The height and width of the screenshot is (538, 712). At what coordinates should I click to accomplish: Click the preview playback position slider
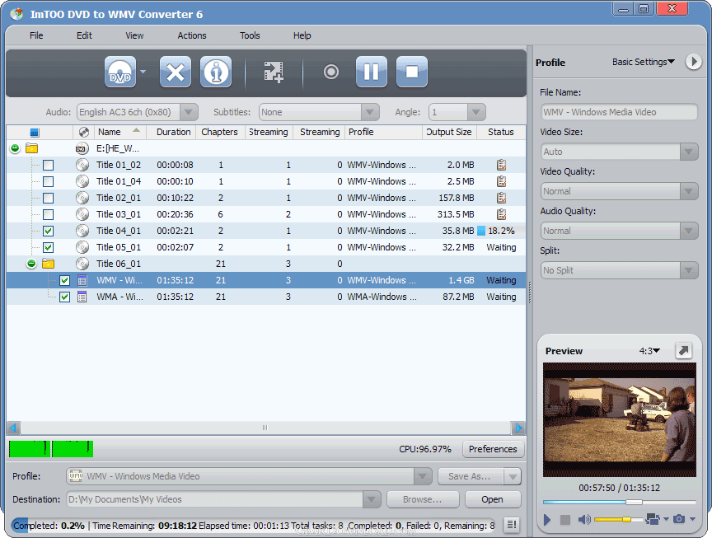(x=620, y=502)
